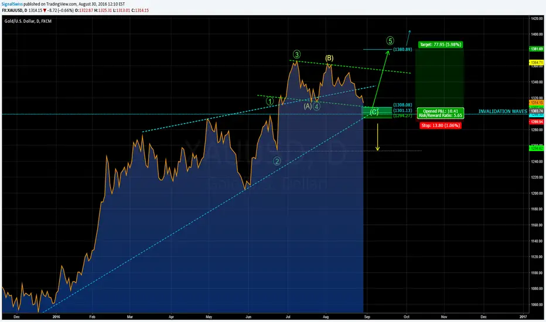The height and width of the screenshot is (322, 546).
Task: Click the orange 1314.15 price axis tag
Action: click(x=537, y=102)
